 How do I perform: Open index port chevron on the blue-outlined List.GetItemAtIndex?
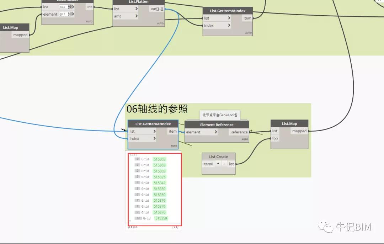click(x=154, y=138)
